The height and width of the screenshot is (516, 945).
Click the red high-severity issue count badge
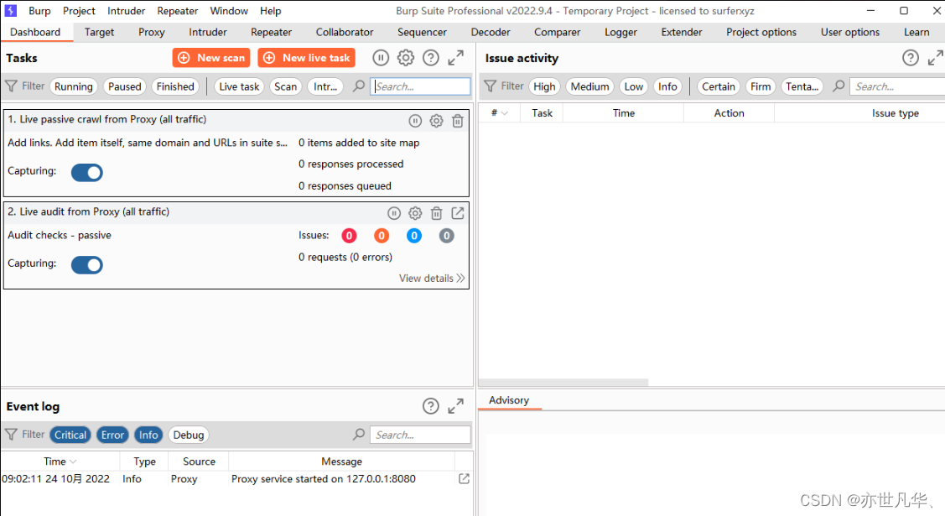(x=349, y=236)
